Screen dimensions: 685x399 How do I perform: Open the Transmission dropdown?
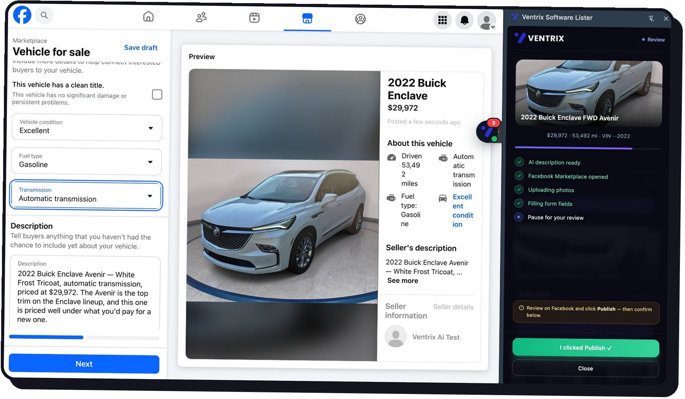point(86,195)
